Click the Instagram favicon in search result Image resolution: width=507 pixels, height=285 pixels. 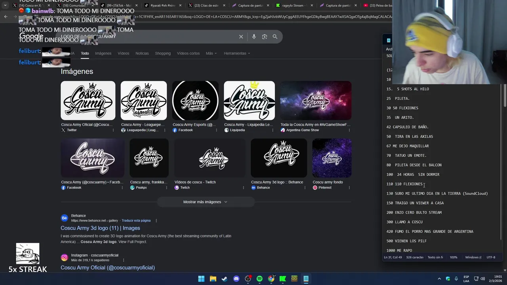64,258
